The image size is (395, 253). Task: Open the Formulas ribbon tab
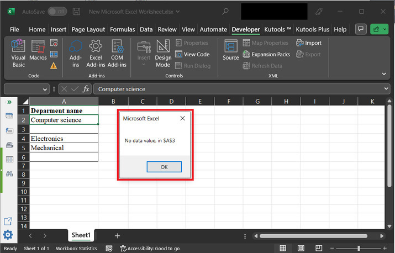click(122, 29)
